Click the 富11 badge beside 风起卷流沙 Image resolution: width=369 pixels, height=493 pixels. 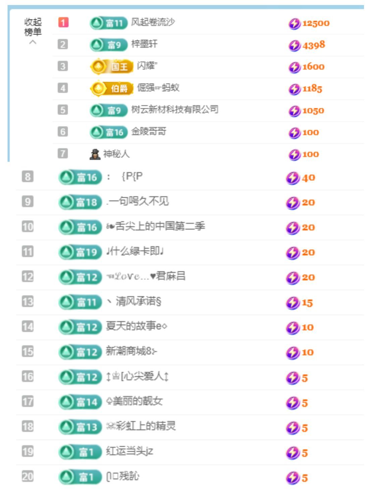tap(109, 23)
